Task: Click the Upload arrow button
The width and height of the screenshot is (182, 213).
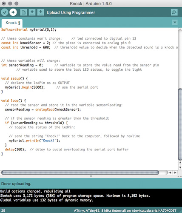Action: point(13,12)
